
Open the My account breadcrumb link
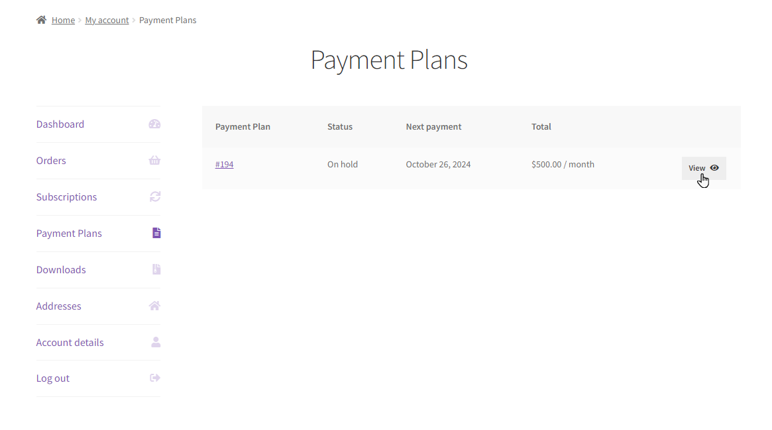point(107,20)
